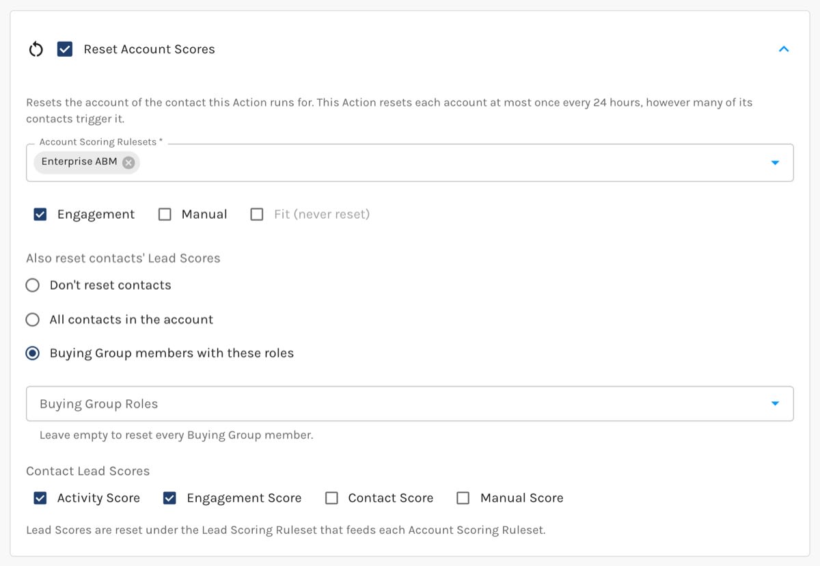The image size is (820, 566).
Task: Click the Also reset contacts' Lead Scores heading
Action: 123,258
